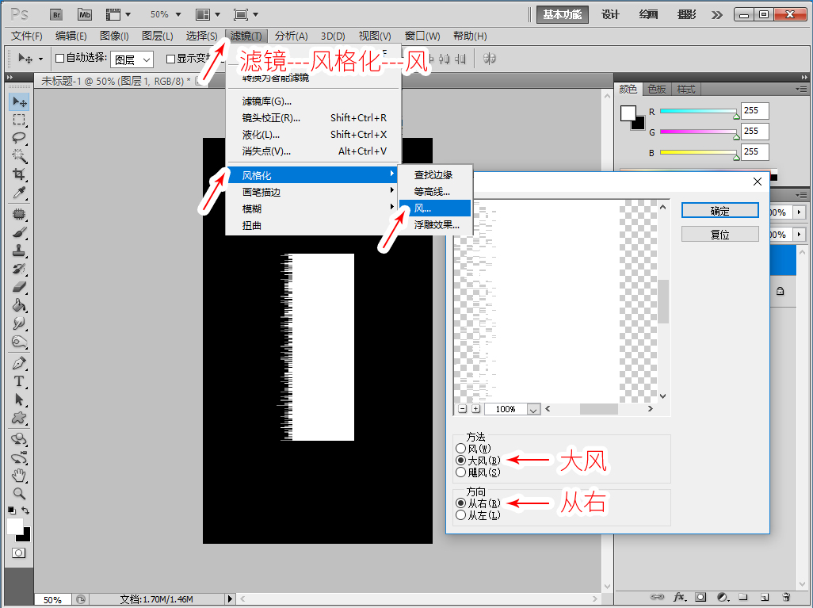The width and height of the screenshot is (813, 608).
Task: Switch to the 色板 tab
Action: pyautogui.click(x=657, y=90)
